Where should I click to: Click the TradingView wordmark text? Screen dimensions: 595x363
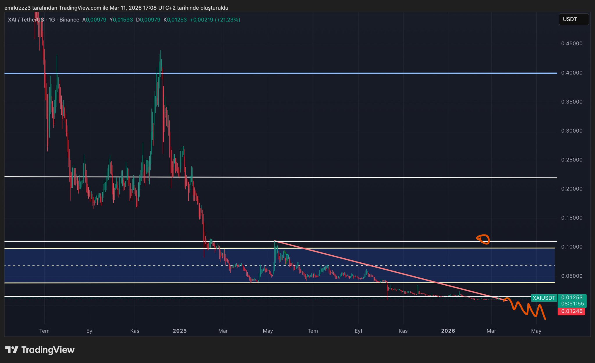point(48,350)
